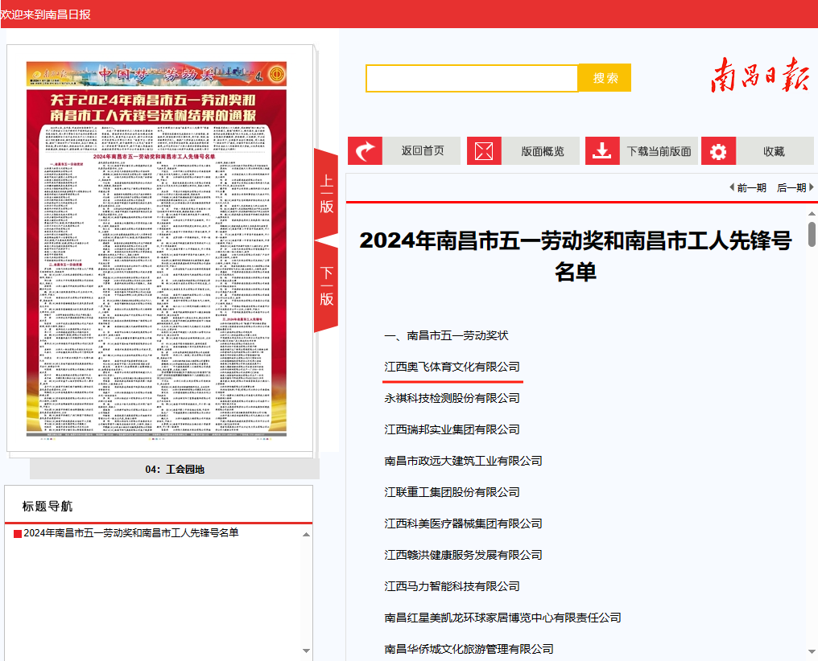Click the 搜索 search button
818x661 pixels.
click(605, 78)
